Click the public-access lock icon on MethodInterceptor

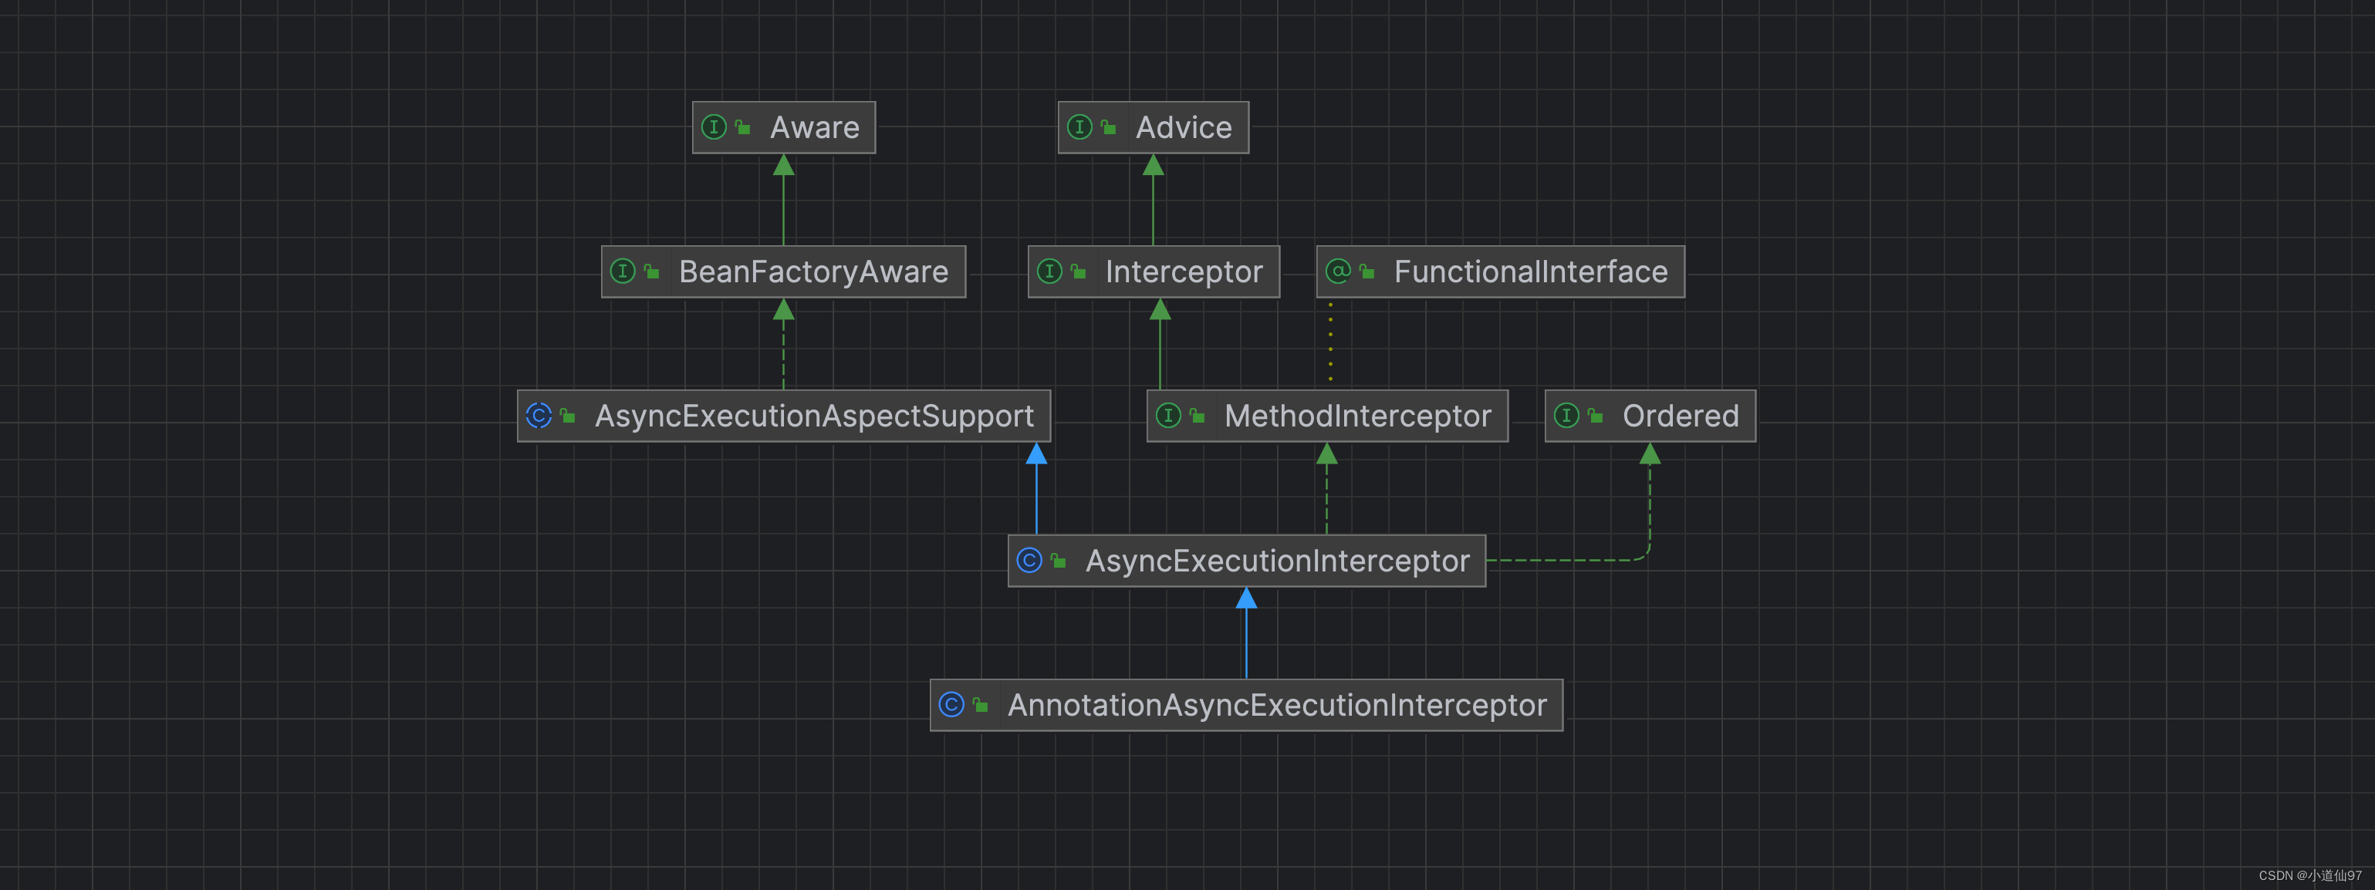tap(1198, 416)
